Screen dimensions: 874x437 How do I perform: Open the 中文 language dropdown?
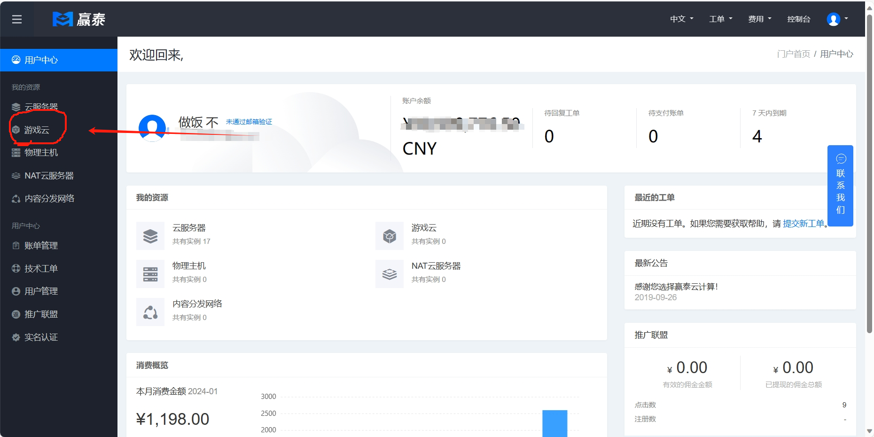682,19
